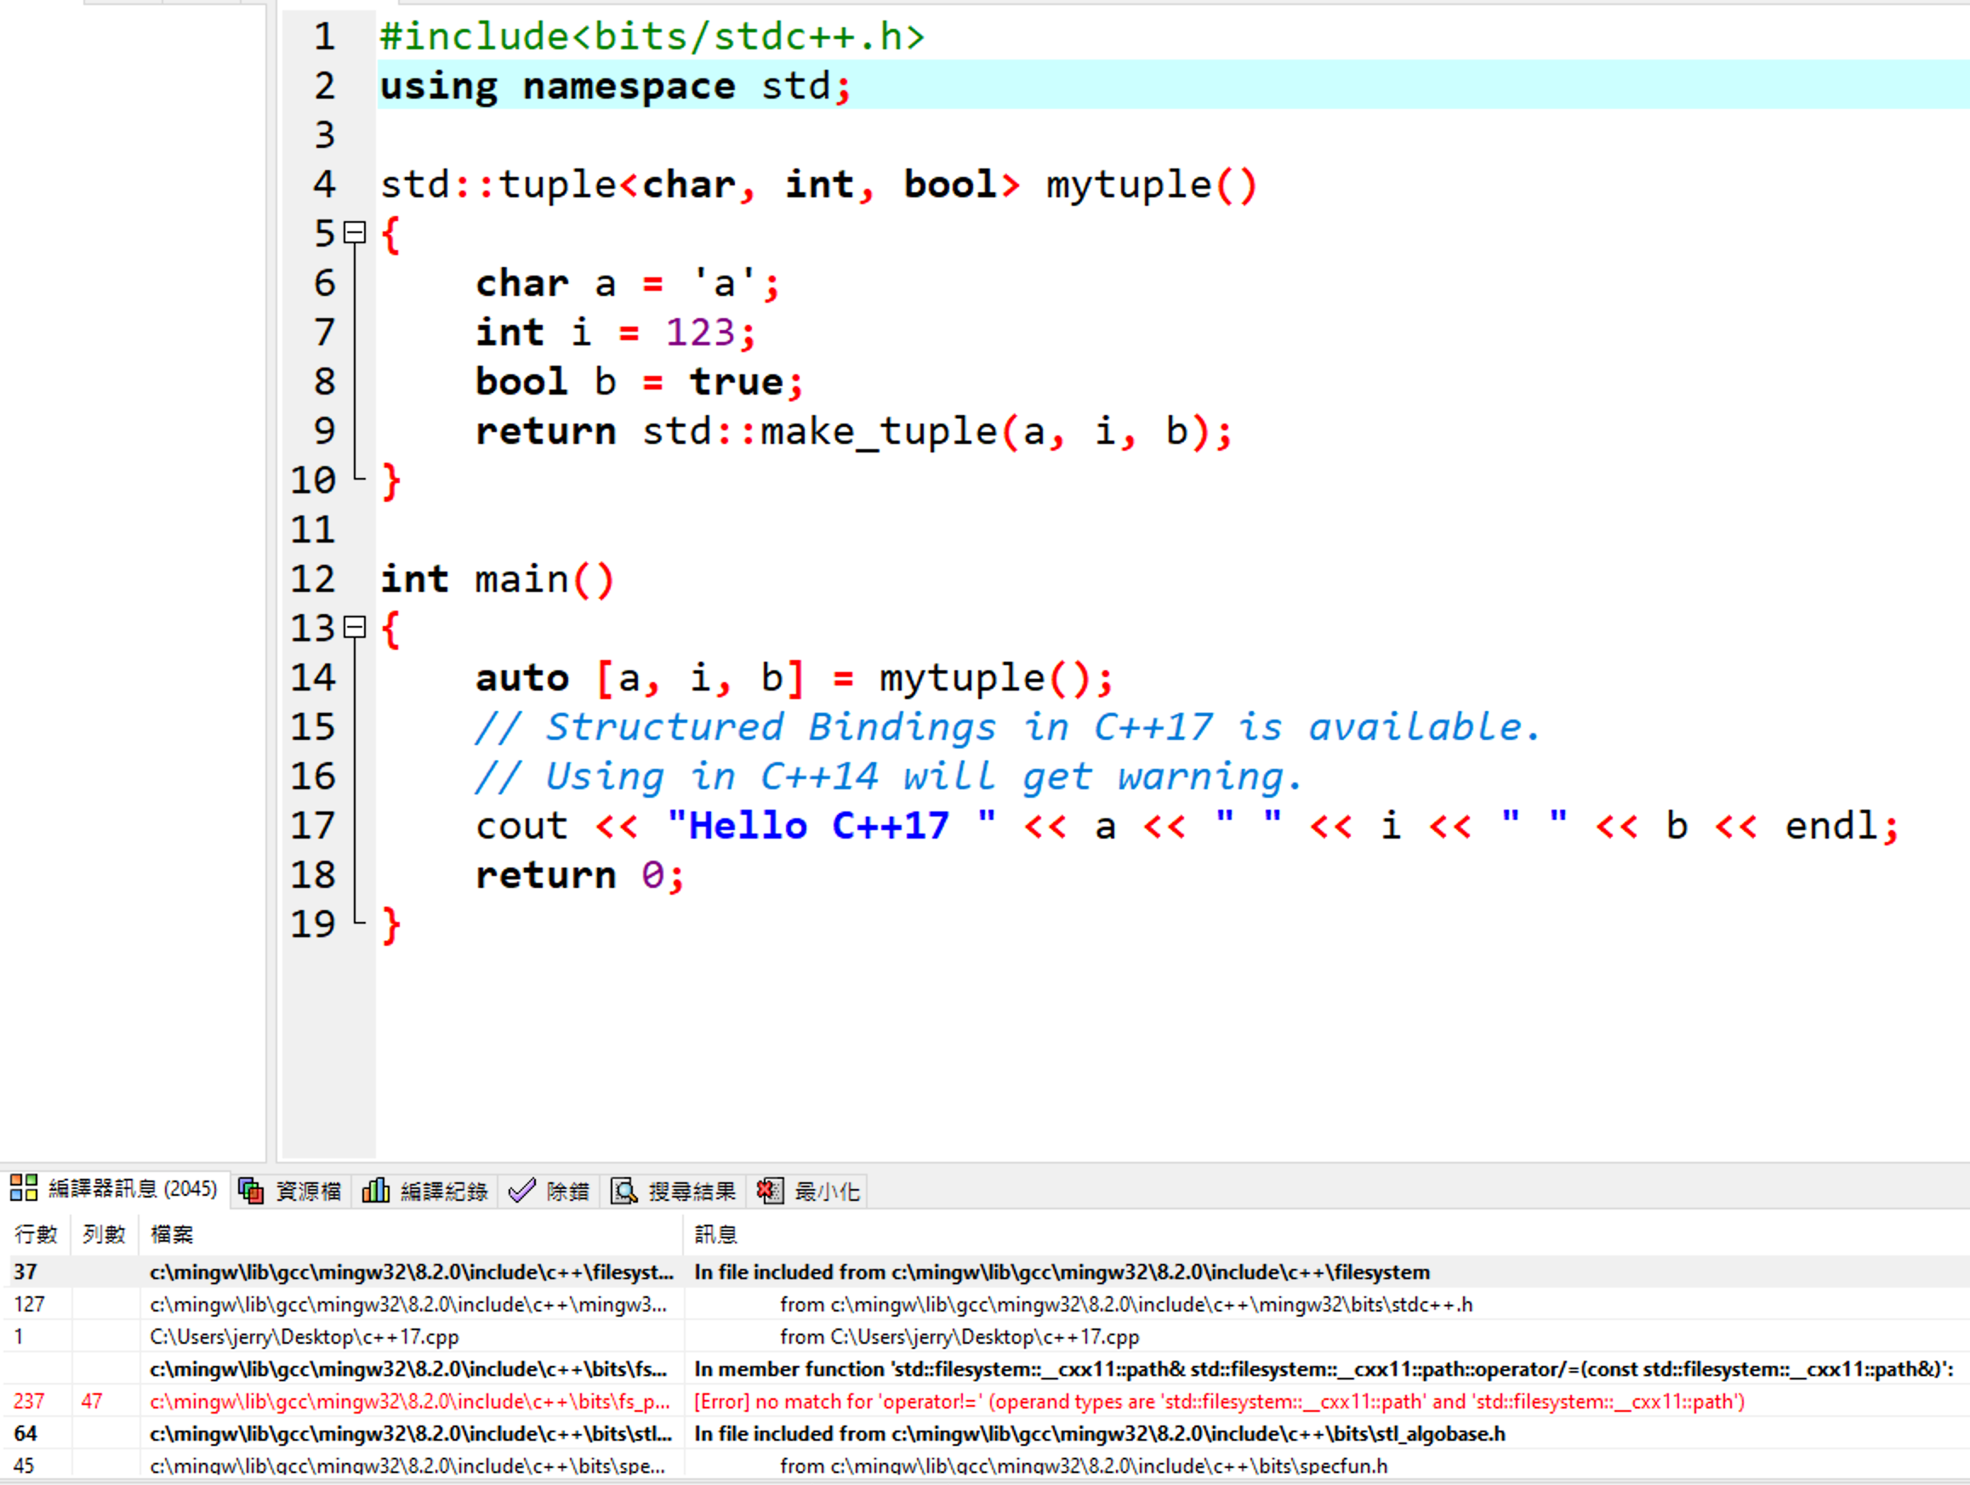Click the 搜尋結果 magnifier icon
1970x1485 pixels.
[623, 1192]
